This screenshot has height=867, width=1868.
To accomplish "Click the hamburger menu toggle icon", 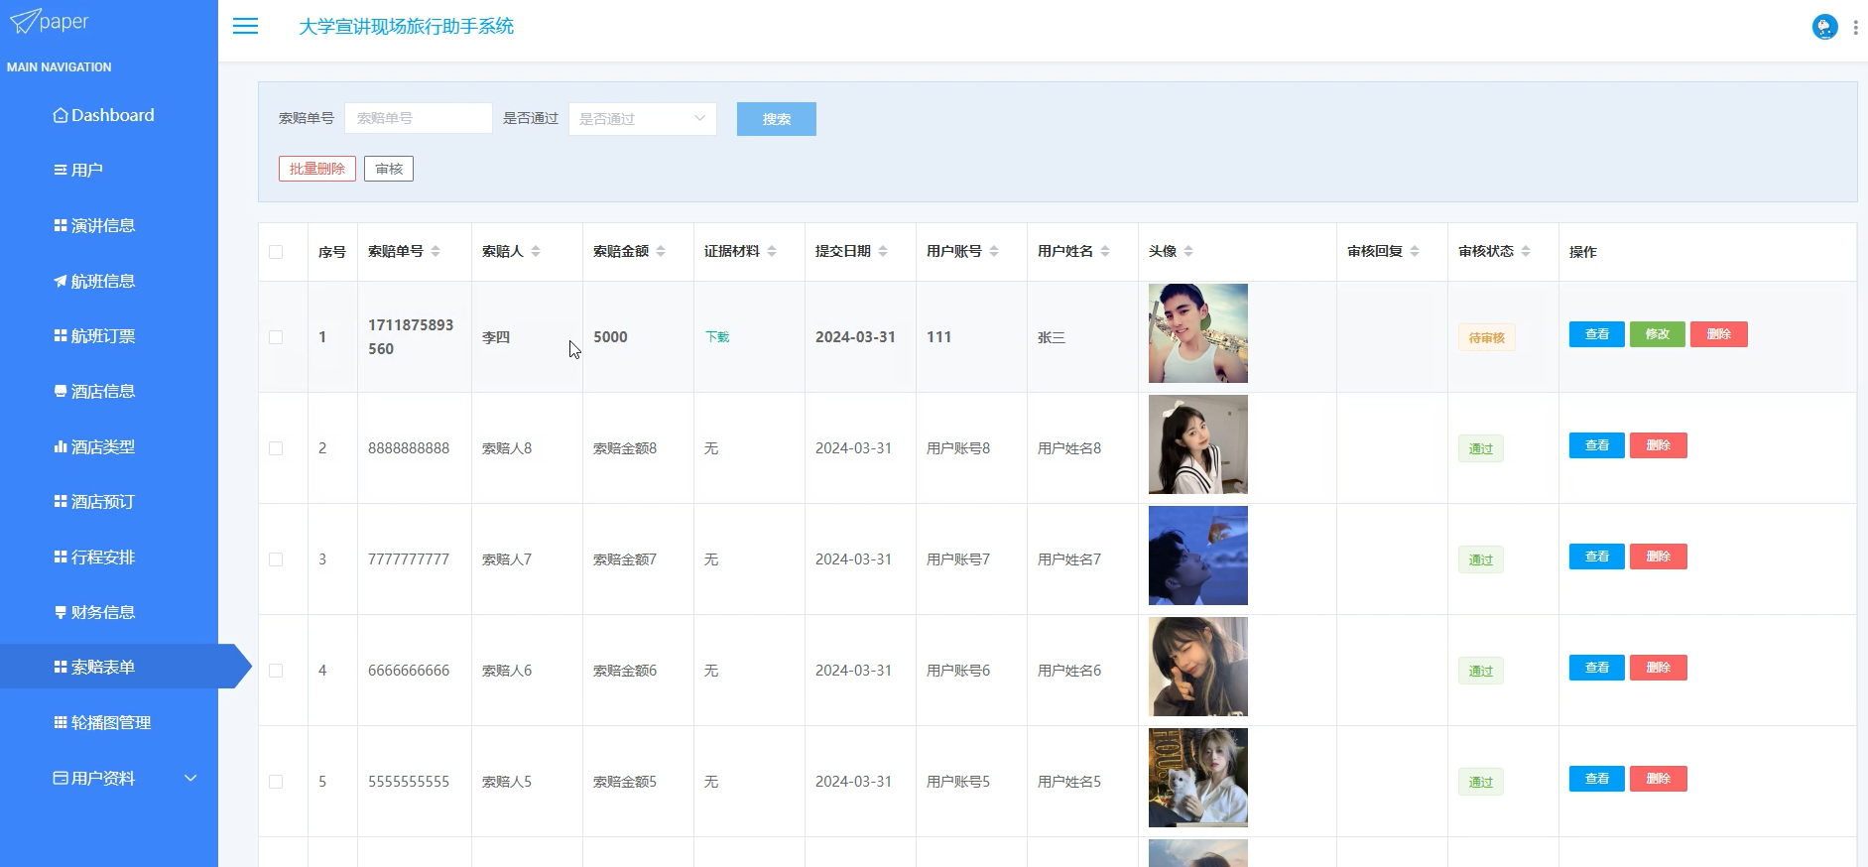I will (245, 27).
